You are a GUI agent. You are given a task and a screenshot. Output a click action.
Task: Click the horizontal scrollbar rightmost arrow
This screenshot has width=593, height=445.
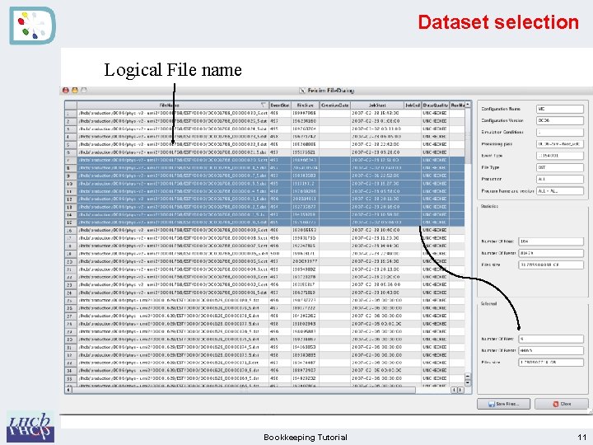click(x=460, y=390)
